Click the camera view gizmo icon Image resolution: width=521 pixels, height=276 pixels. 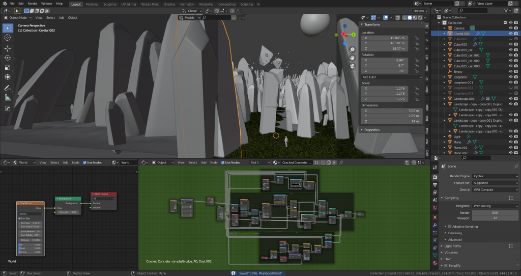pos(352,66)
